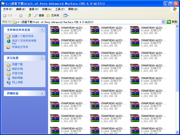Open the Back button history dropdown arrow
Viewport: 180px width, 135px height.
click(15, 15)
